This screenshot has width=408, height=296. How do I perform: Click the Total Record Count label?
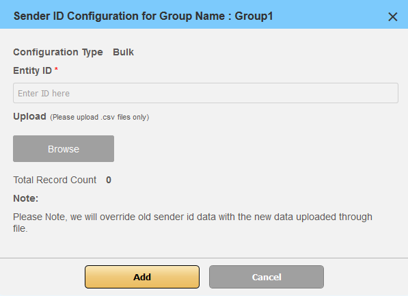click(x=55, y=180)
